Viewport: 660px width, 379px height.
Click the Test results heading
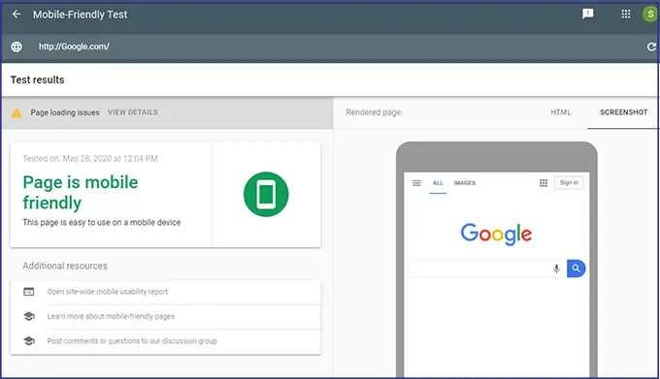tap(38, 79)
